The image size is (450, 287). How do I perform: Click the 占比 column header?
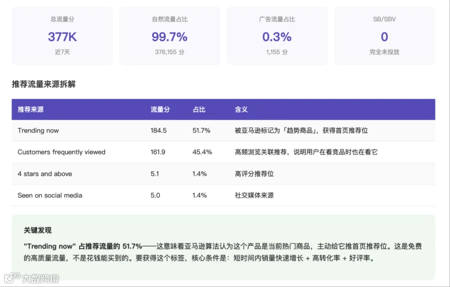pyautogui.click(x=199, y=110)
